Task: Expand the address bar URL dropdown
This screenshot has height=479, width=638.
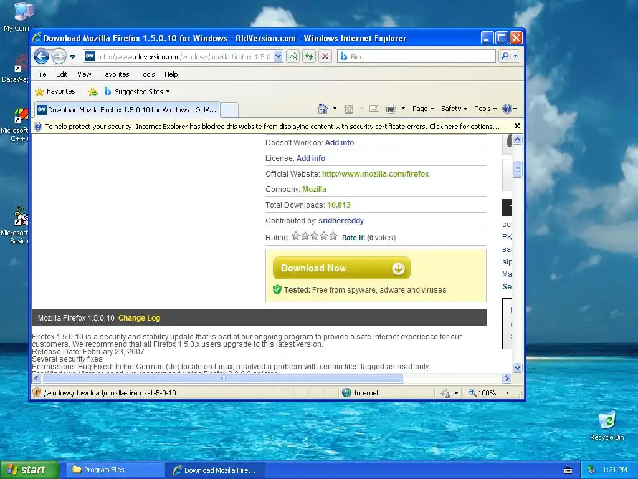Action: 278,57
